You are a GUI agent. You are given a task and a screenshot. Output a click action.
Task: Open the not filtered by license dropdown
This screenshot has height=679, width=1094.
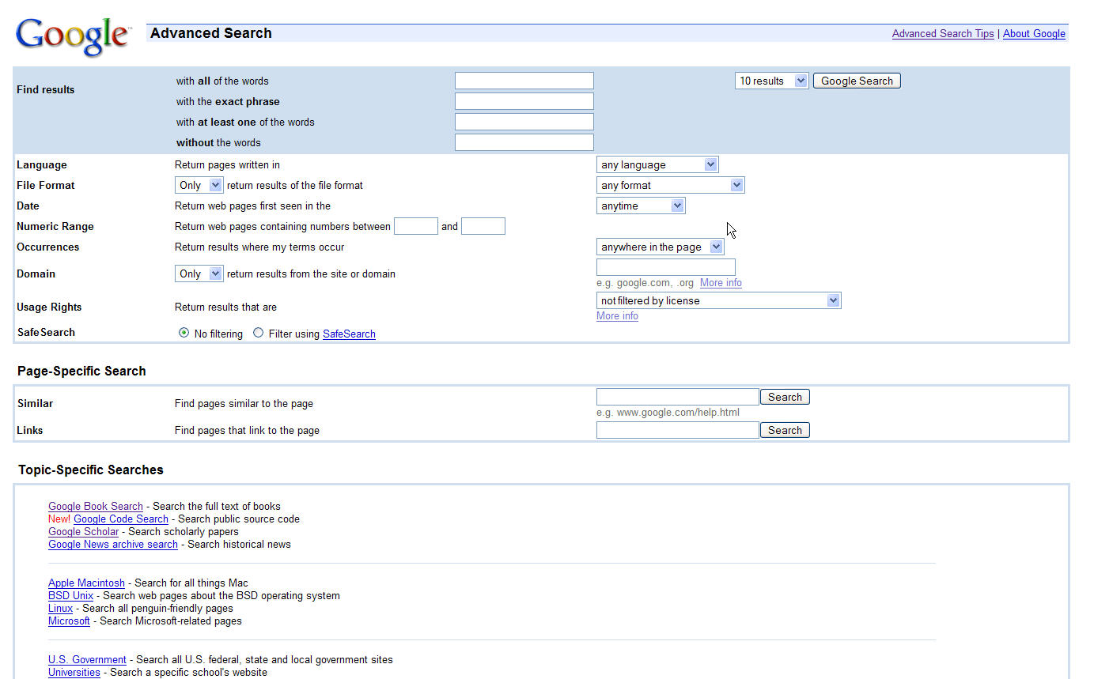pos(718,300)
